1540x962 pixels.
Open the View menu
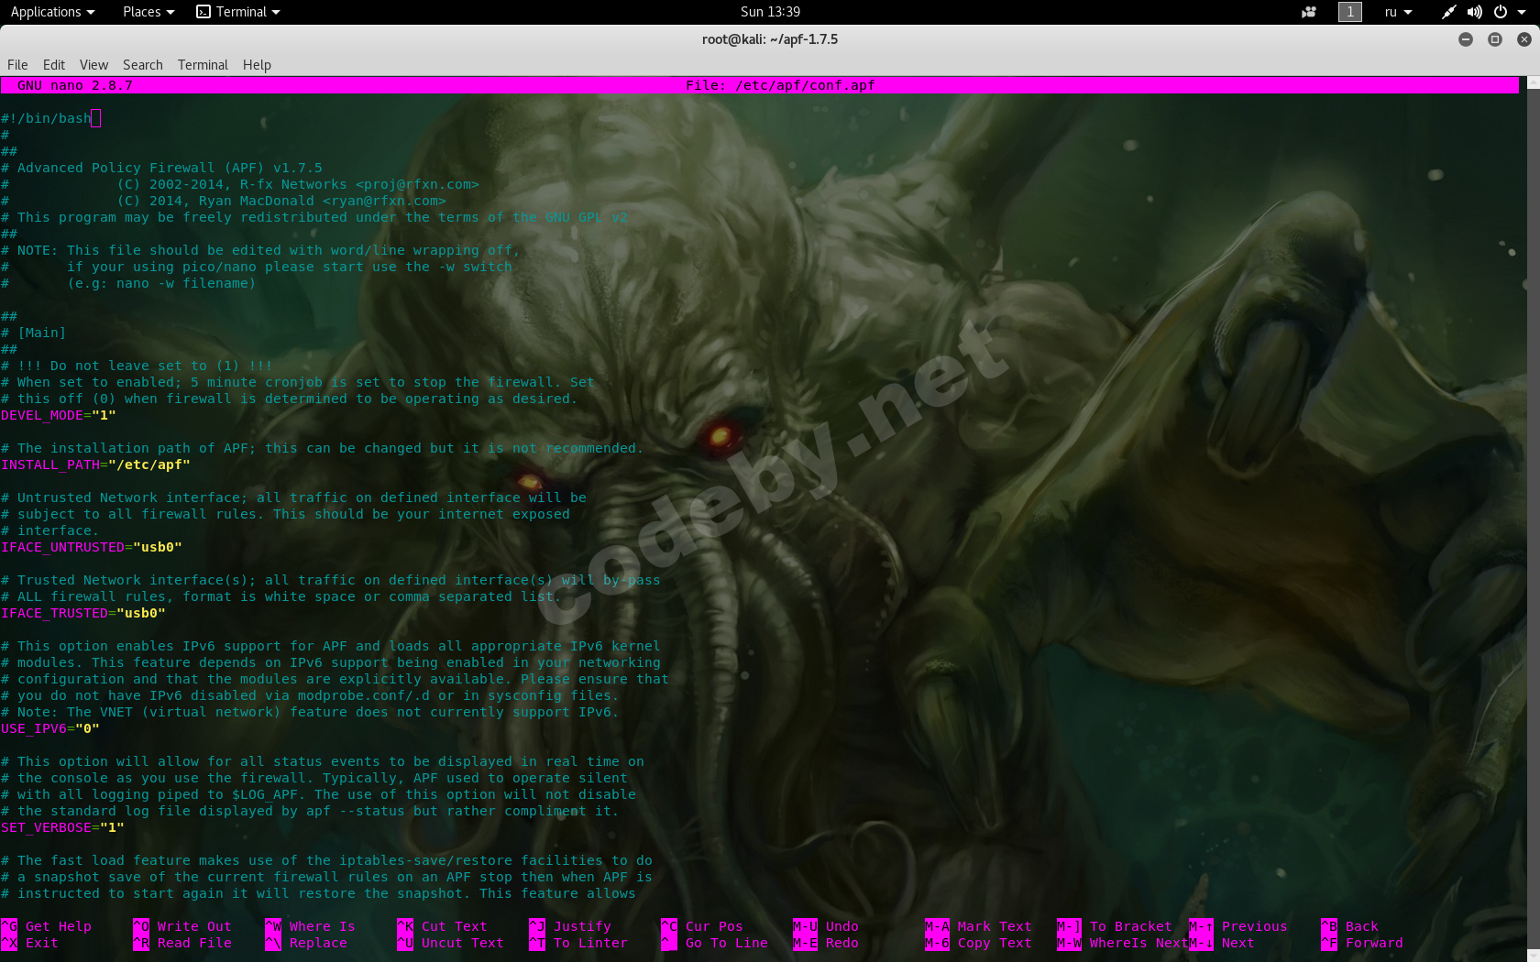[x=93, y=65]
